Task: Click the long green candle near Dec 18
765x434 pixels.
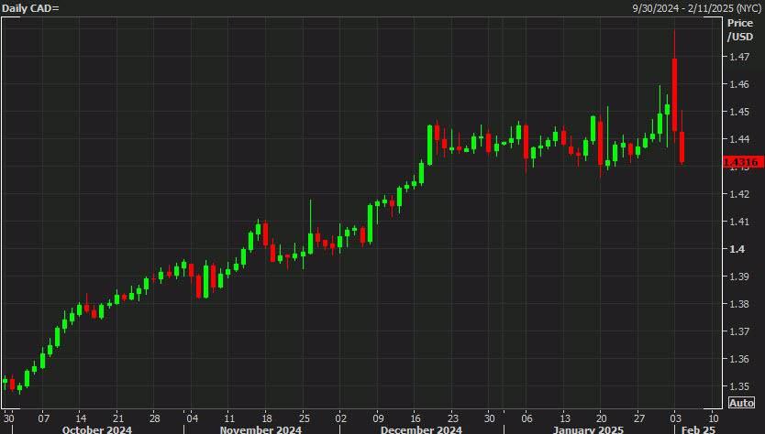Action: (x=430, y=146)
